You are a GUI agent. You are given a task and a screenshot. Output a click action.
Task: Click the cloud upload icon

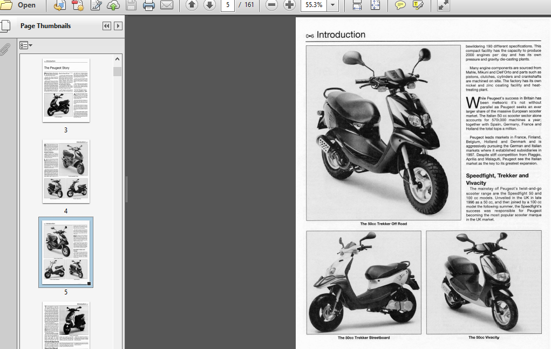pos(113,5)
